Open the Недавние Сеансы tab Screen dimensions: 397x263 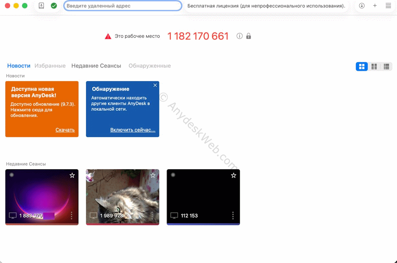tap(96, 66)
